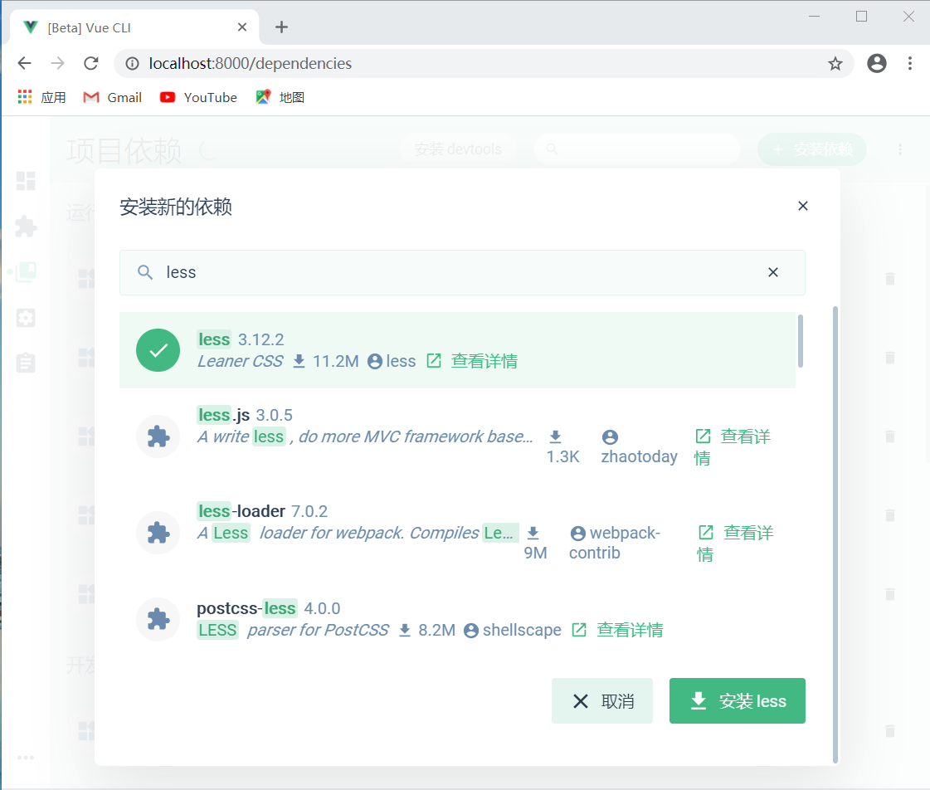Go forward in browser
Screen dimensions: 930x790
[x=57, y=63]
